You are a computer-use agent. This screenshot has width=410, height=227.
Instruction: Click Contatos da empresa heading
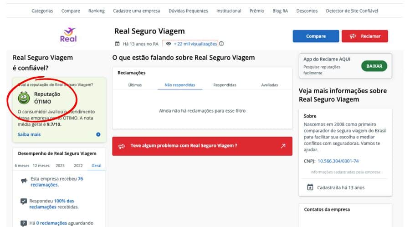click(x=327, y=210)
